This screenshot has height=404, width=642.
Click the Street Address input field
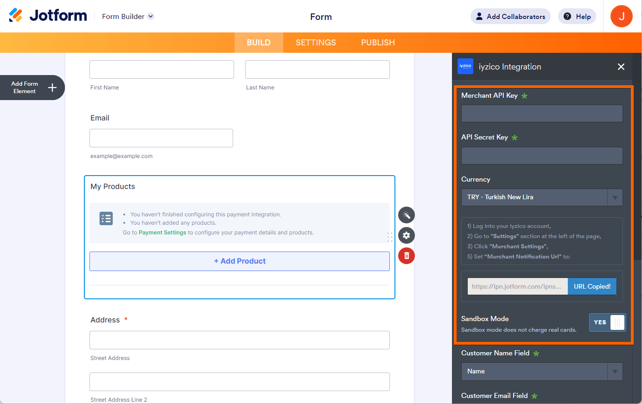click(x=240, y=340)
